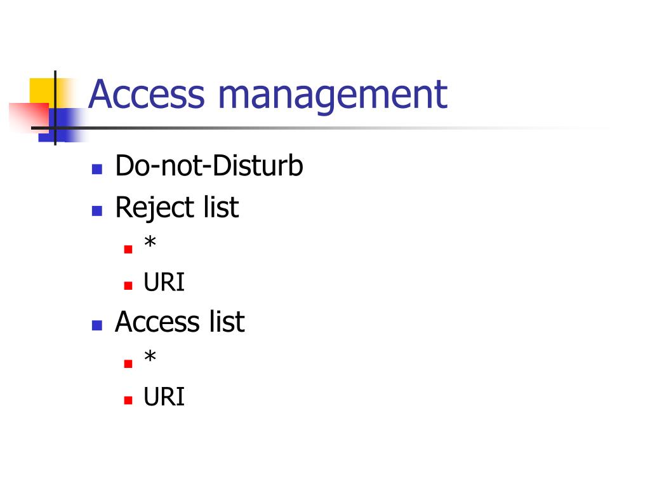Click the blue bullet beside Reject list
The height and width of the screenshot is (488, 650).
97,211
